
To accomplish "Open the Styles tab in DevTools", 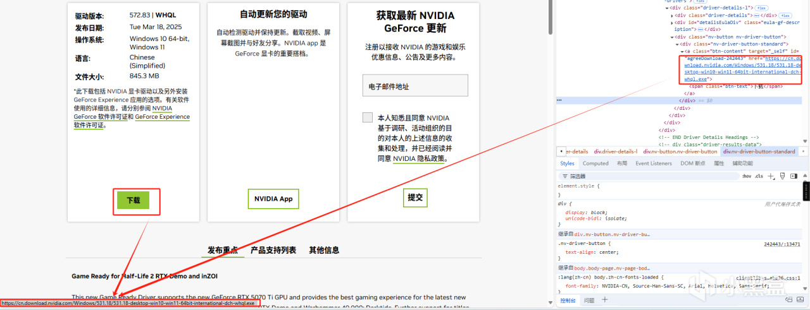I will tap(567, 164).
